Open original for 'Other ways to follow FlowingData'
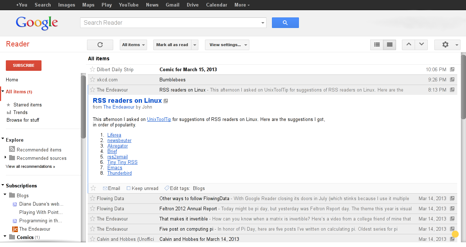Image resolution: width=466 pixels, height=247 pixels. pyautogui.click(x=452, y=198)
